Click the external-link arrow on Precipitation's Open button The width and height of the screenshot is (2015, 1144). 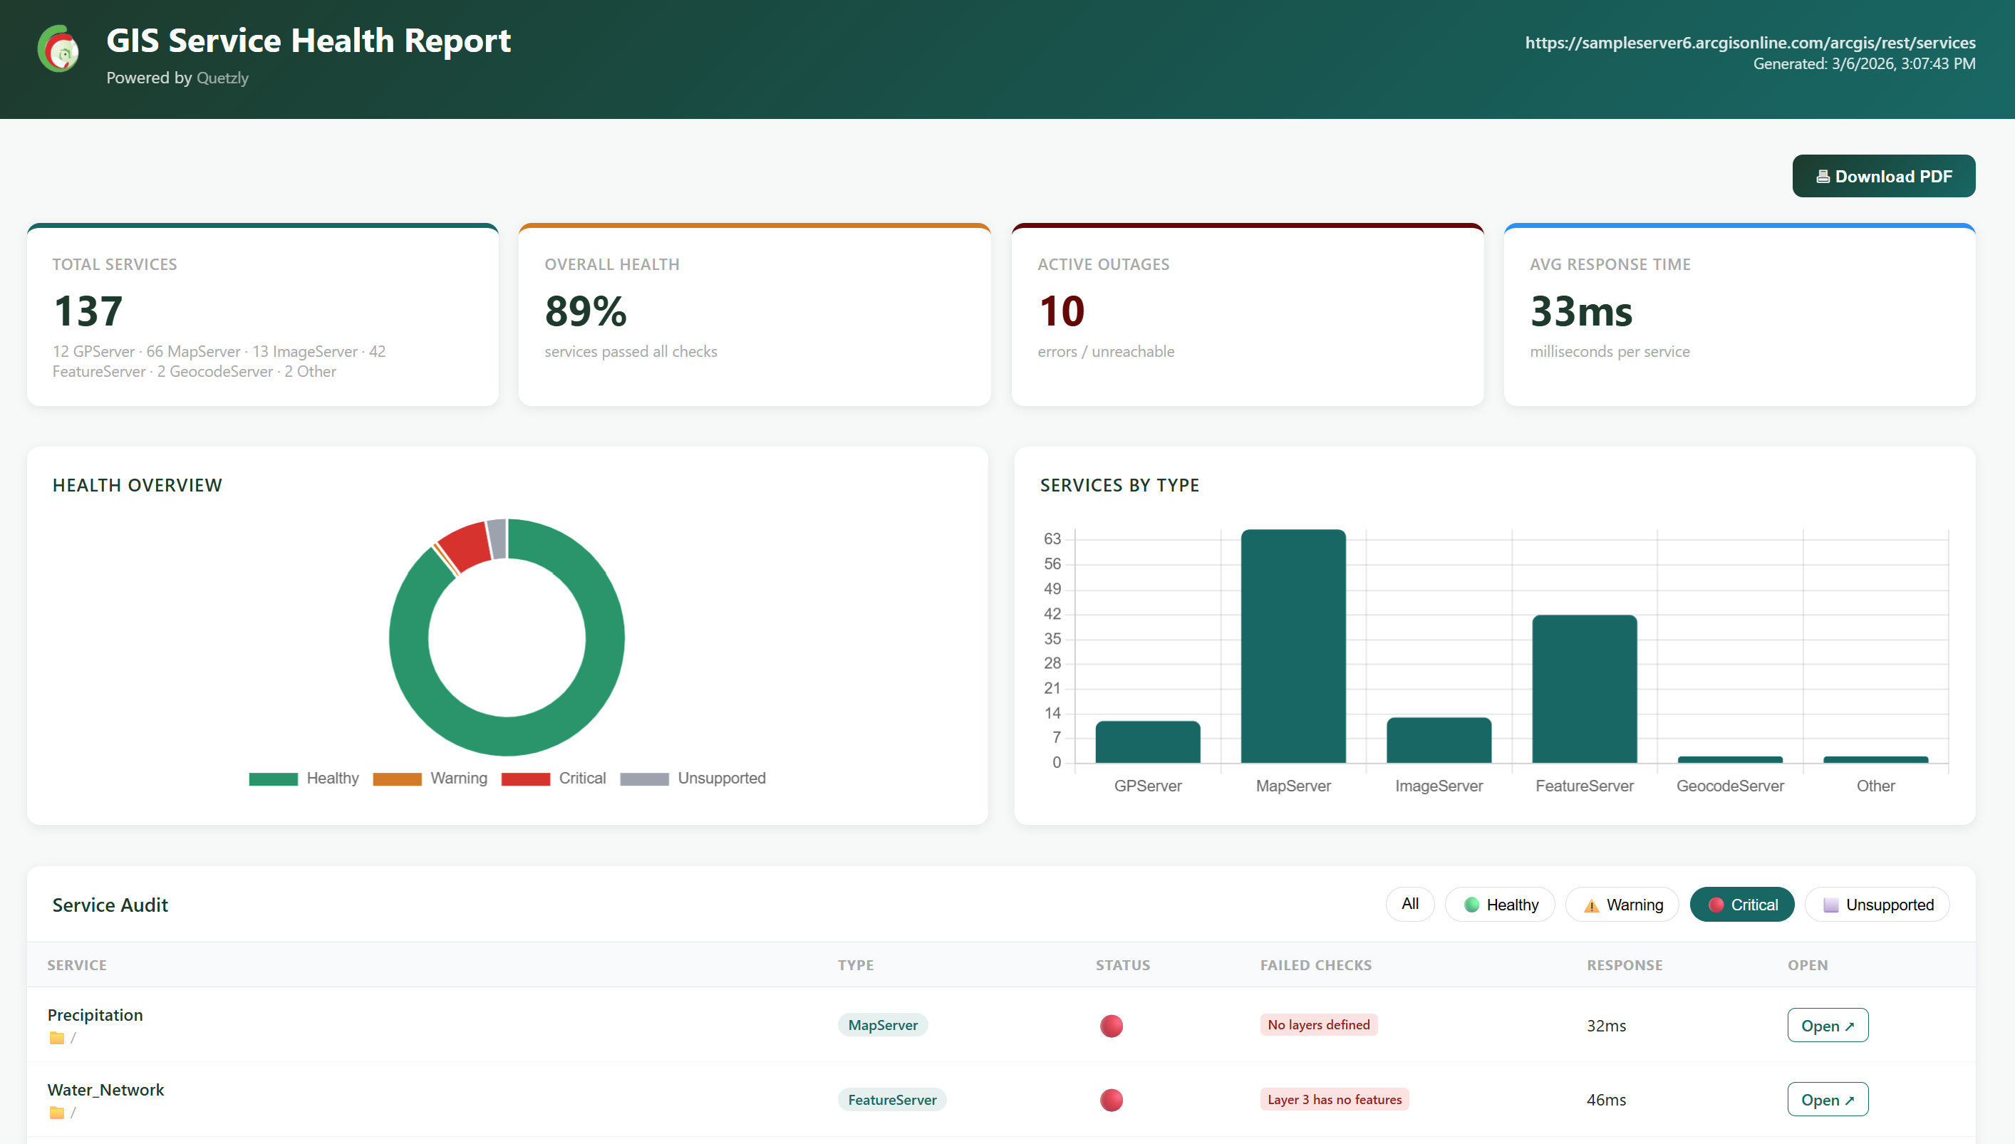pos(1849,1025)
